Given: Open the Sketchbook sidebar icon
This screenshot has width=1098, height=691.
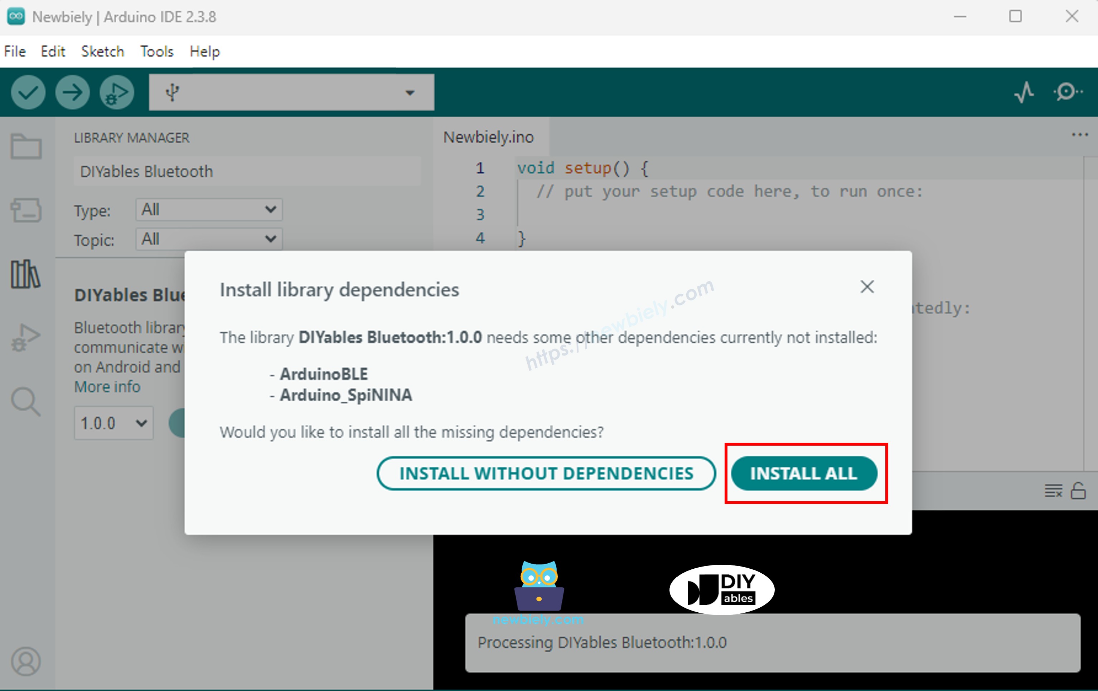Looking at the screenshot, I should tap(26, 146).
